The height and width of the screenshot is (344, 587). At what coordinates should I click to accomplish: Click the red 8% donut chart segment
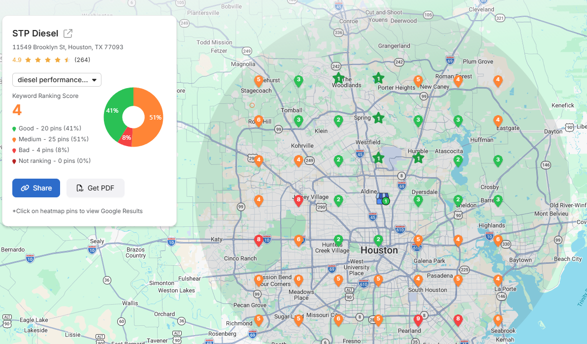[x=126, y=138]
